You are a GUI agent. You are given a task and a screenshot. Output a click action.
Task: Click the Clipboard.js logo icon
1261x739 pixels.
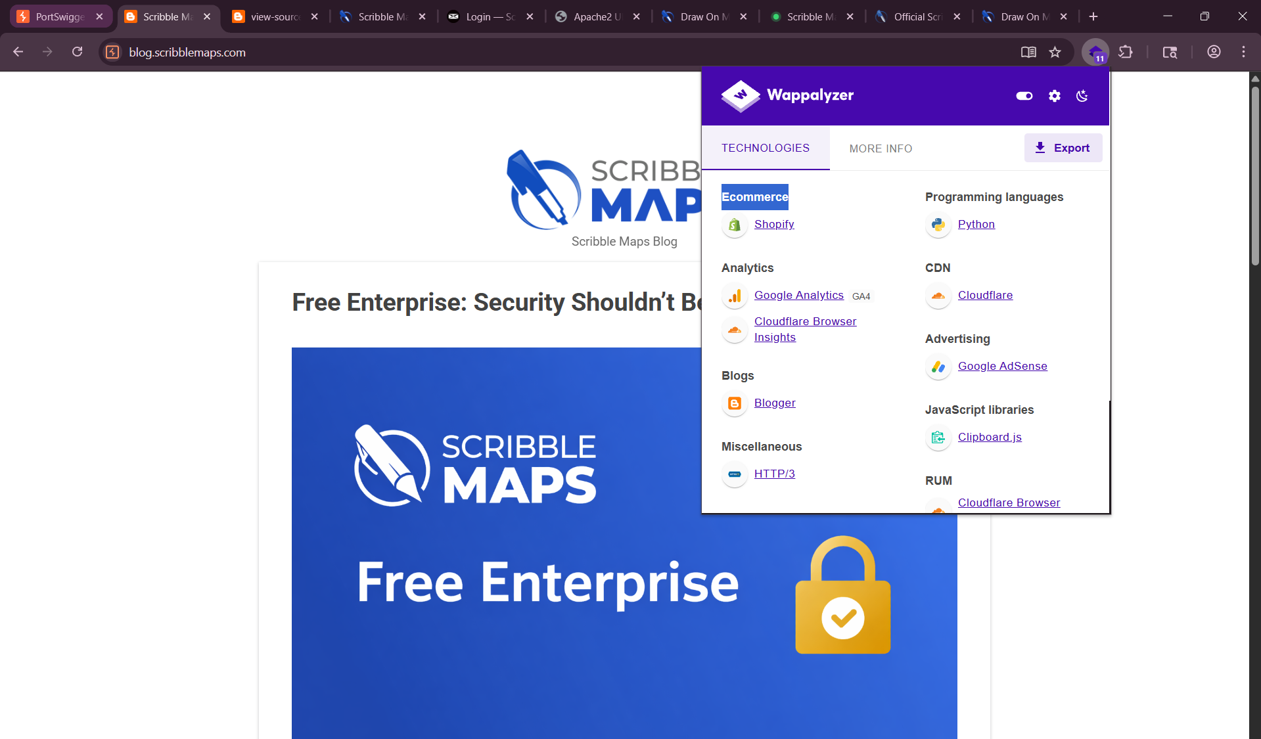coord(938,438)
